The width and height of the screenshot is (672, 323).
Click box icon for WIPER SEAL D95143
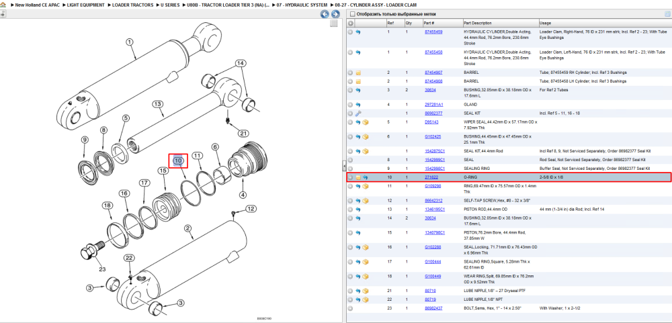pos(366,122)
